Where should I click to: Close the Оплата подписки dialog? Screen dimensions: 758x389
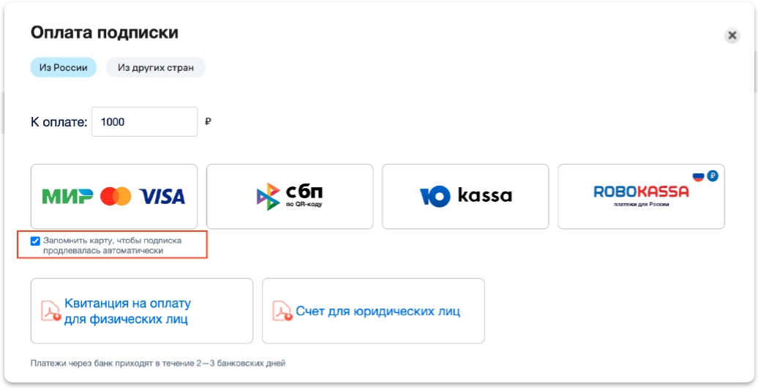click(x=732, y=35)
